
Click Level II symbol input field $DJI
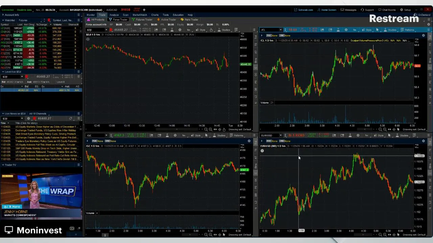(x=12, y=77)
